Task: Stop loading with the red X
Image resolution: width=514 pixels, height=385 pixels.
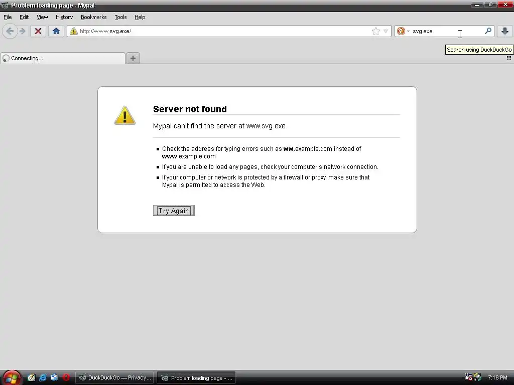Action: click(x=38, y=32)
